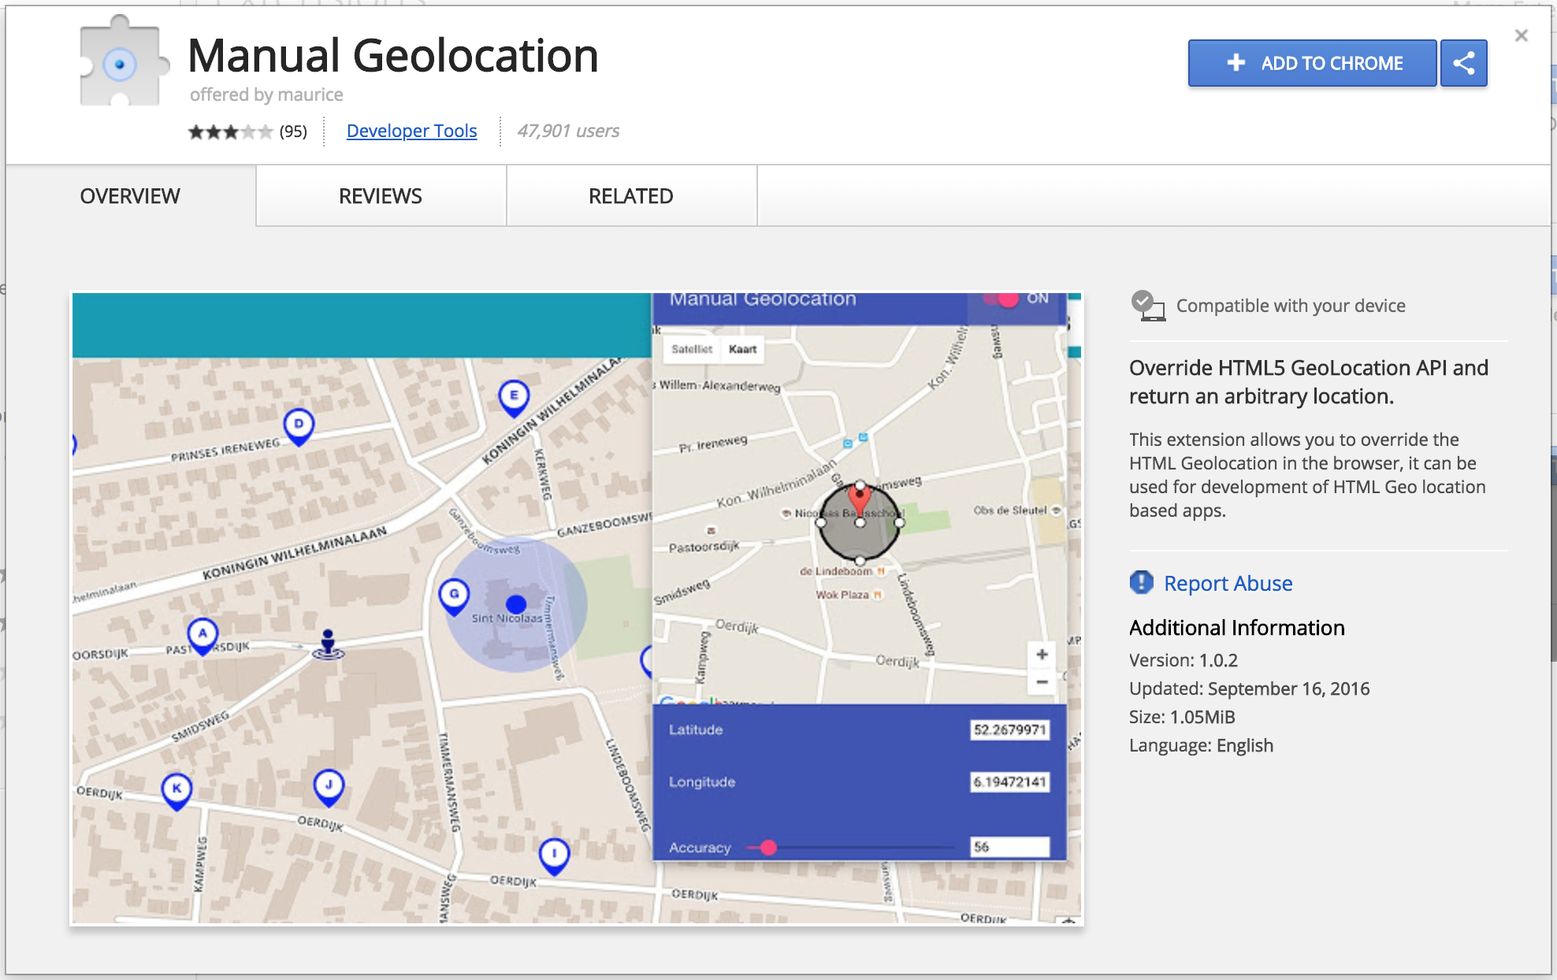Zoom in with the map plus button
1557x980 pixels.
(1042, 654)
